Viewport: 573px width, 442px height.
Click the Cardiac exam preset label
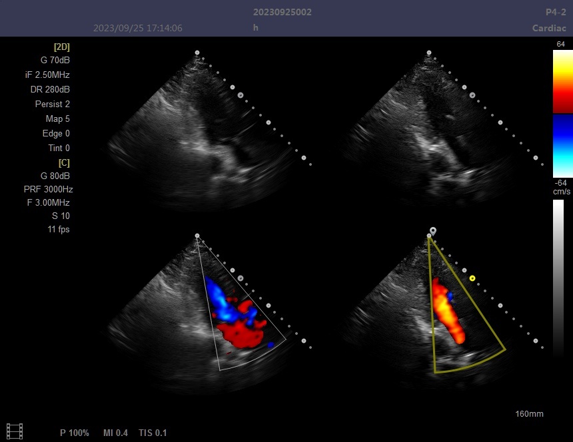(x=550, y=28)
